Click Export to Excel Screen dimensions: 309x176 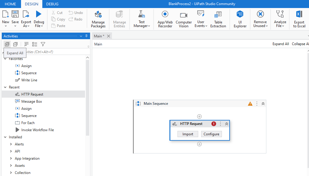click(x=299, y=19)
